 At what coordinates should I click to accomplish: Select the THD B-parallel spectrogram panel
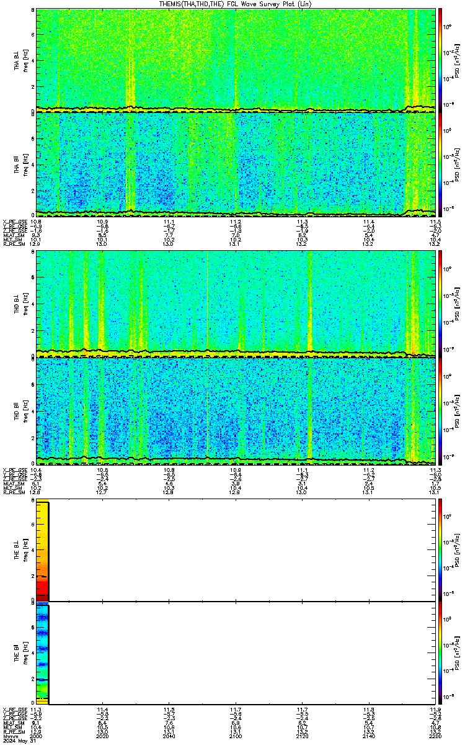[x=235, y=411]
